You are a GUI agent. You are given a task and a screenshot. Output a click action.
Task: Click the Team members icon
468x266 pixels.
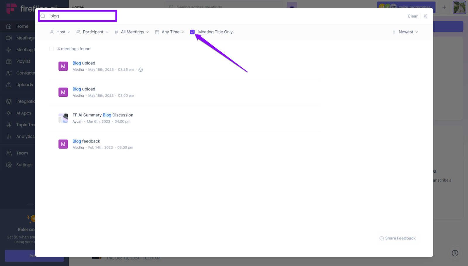[9, 153]
